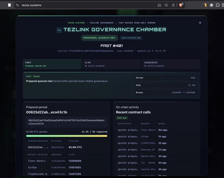Click the TzC - BakeB.. sender entry
Viewport: 224px width, 178px height.
pyautogui.click(x=149, y=163)
